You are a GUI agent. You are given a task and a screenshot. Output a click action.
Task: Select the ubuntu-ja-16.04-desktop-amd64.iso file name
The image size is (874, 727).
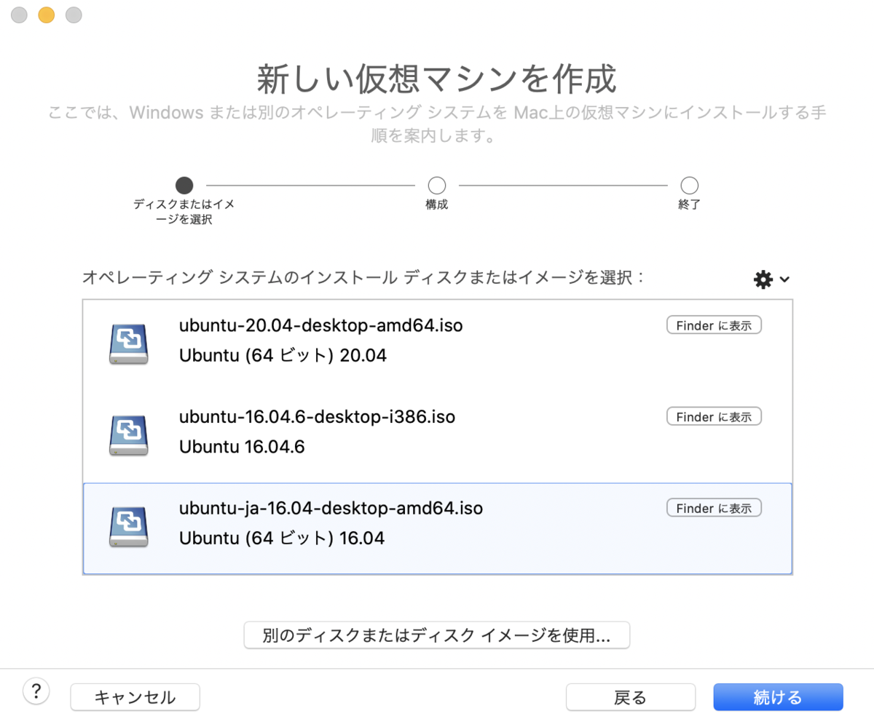[331, 508]
